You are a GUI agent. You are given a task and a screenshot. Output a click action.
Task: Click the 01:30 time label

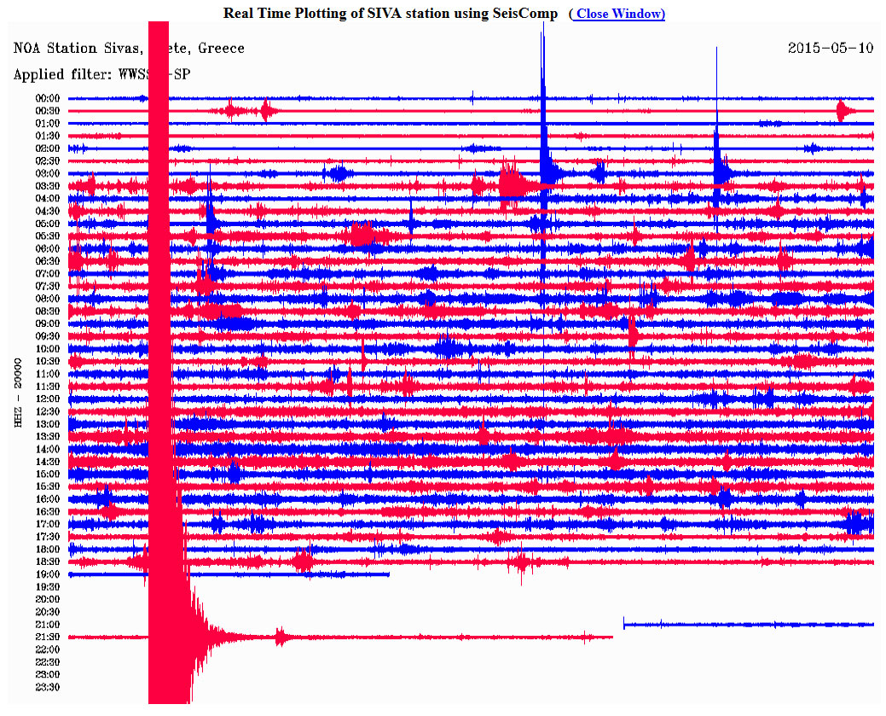tap(47, 136)
